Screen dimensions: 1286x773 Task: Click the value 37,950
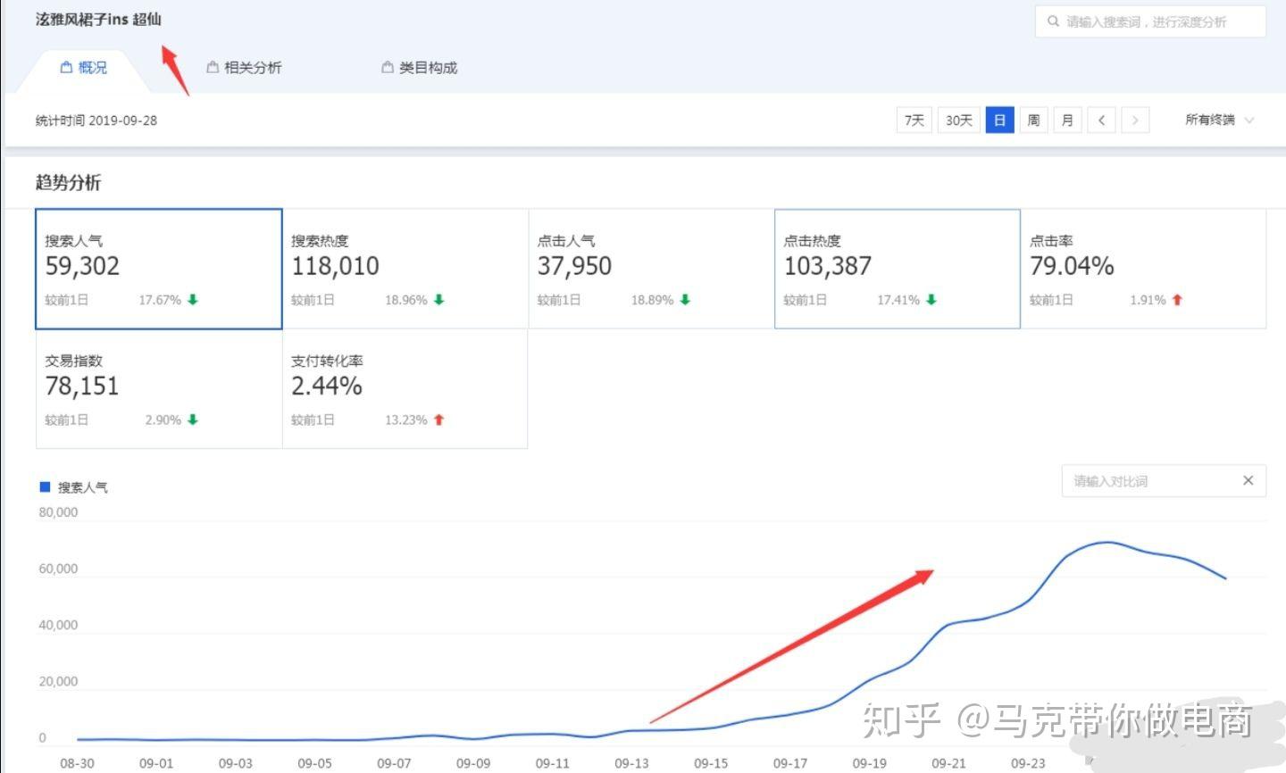point(574,266)
